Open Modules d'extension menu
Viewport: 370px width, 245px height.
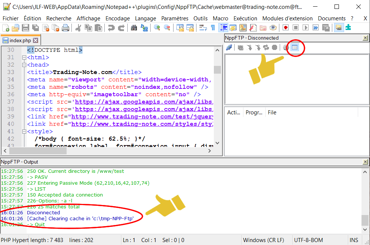[287, 19]
